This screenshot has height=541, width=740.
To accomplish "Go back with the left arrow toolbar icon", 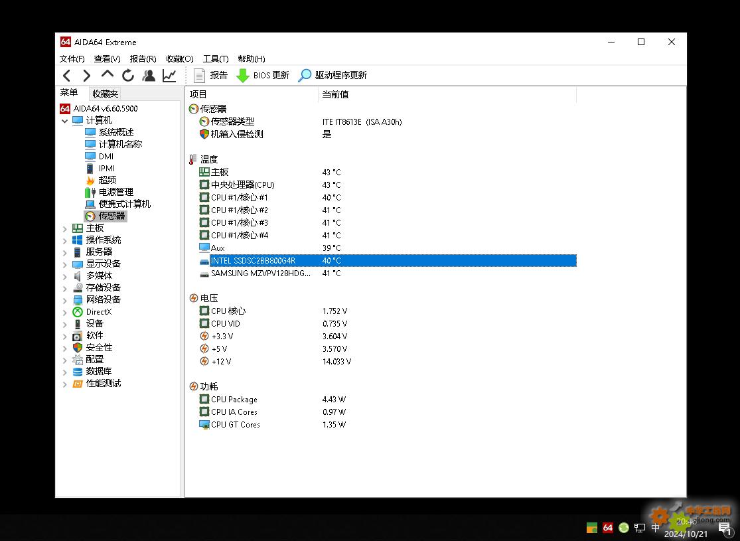I will [67, 76].
